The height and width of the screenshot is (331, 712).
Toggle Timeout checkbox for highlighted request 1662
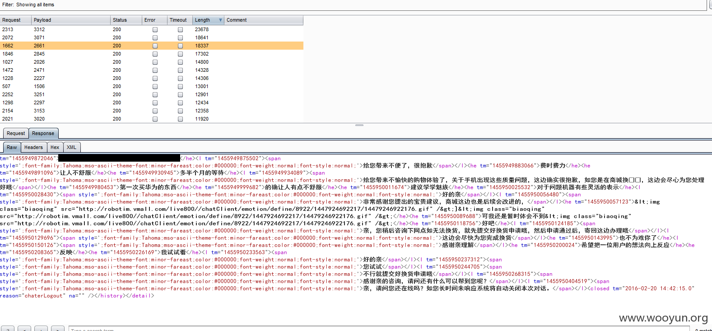pos(180,46)
